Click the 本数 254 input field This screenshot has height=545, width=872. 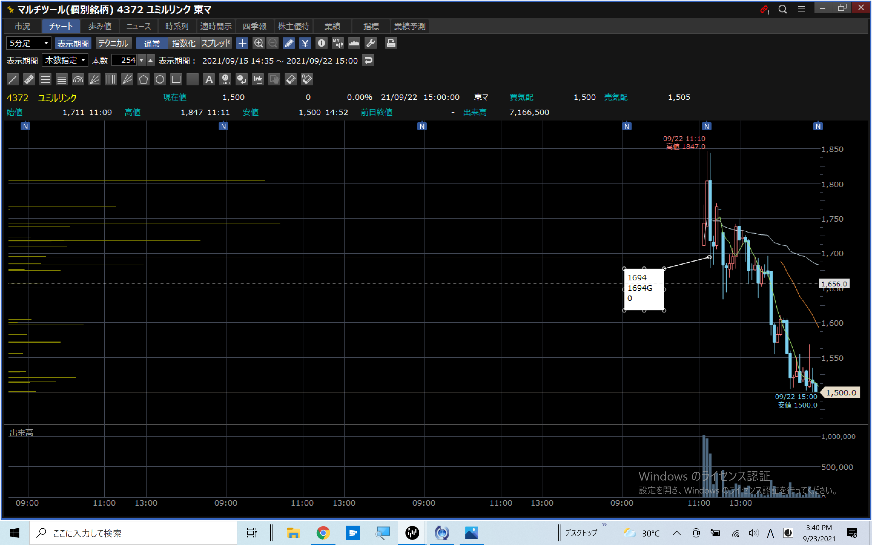pyautogui.click(x=125, y=60)
